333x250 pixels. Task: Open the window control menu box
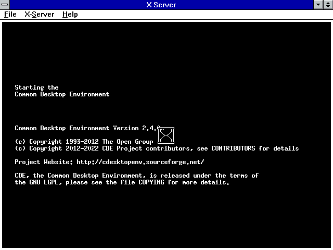5,5
